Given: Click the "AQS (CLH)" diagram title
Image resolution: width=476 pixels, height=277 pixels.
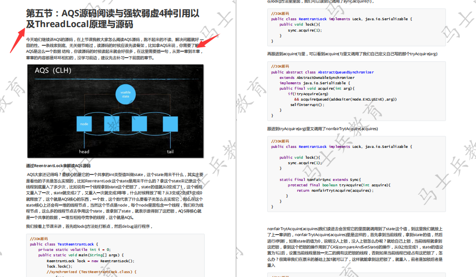Looking at the screenshot, I should click(53, 70).
